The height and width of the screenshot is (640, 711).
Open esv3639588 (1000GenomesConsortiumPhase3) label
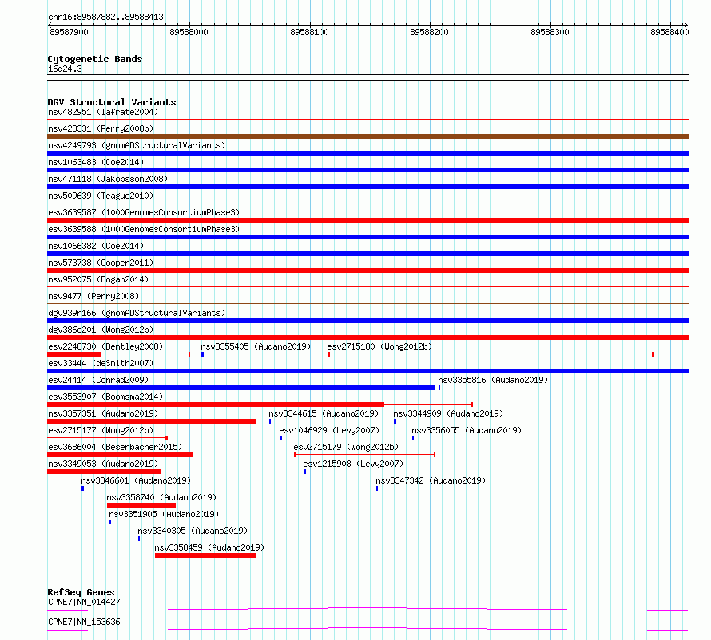(x=144, y=229)
